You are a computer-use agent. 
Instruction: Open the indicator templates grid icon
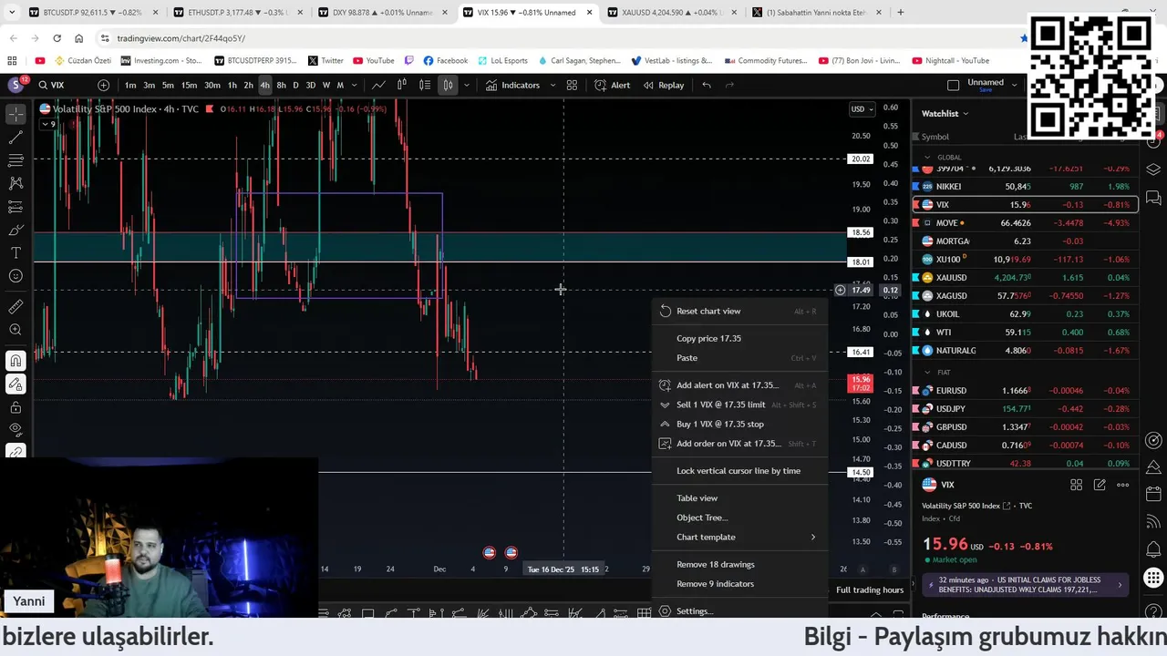point(572,85)
